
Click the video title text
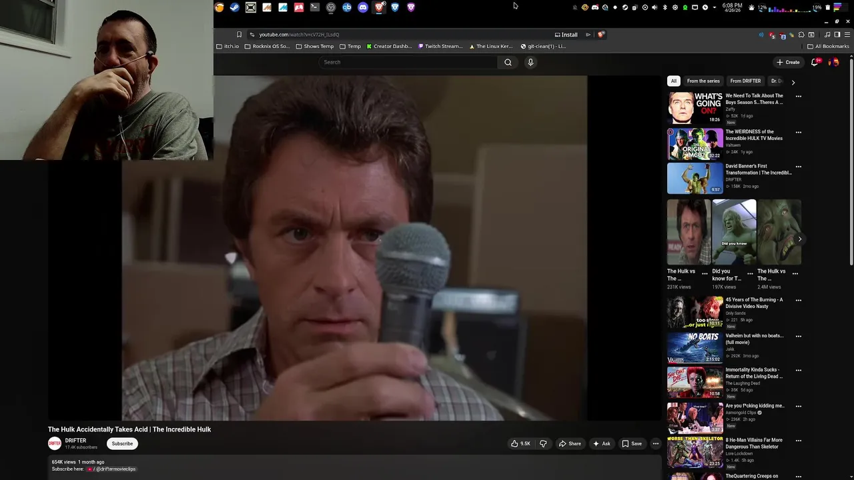coord(129,429)
